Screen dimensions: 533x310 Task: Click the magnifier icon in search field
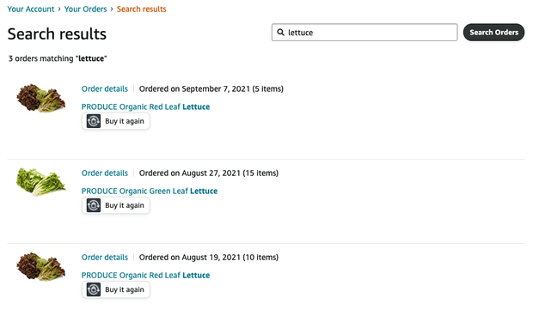[x=280, y=33]
